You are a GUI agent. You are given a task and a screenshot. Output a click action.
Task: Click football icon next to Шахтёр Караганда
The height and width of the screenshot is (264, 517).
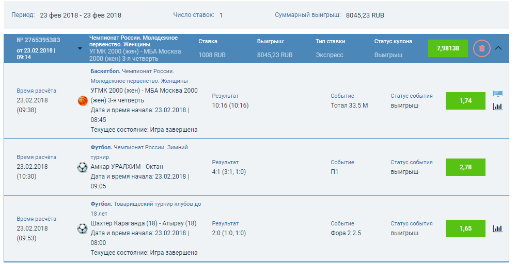[82, 228]
